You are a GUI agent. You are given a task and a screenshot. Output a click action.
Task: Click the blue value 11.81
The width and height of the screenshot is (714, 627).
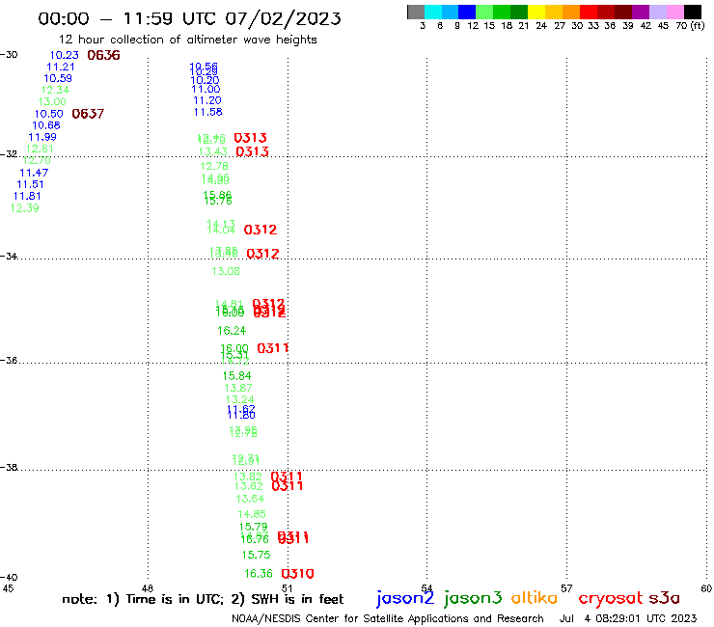click(x=27, y=196)
